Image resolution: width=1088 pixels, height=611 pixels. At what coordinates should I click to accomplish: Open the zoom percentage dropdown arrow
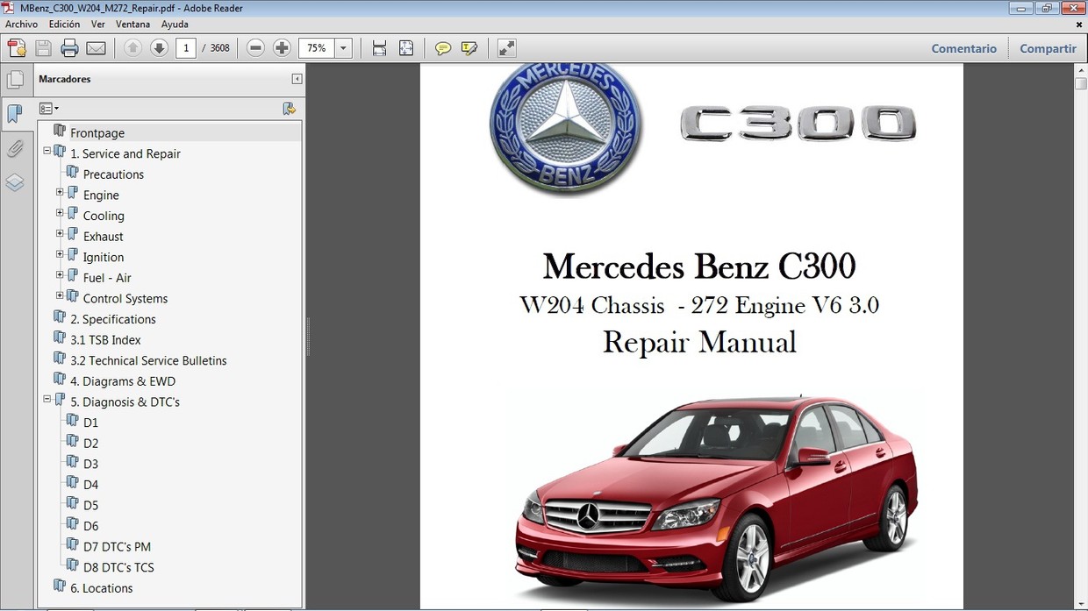(344, 48)
